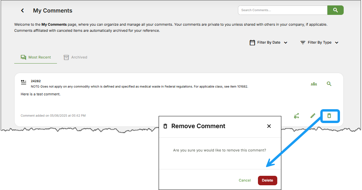Click the filter lines icon for Filter By Type
The height and width of the screenshot is (190, 362).
pyautogui.click(x=303, y=43)
